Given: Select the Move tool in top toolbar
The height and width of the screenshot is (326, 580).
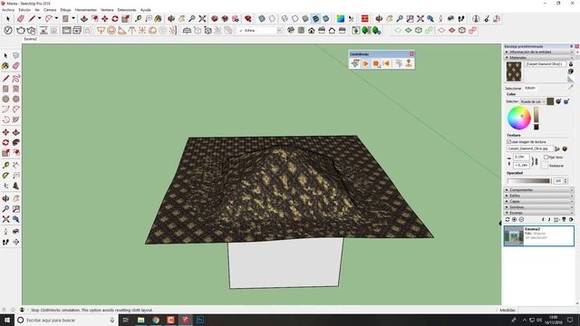Looking at the screenshot, I should click(105, 18).
